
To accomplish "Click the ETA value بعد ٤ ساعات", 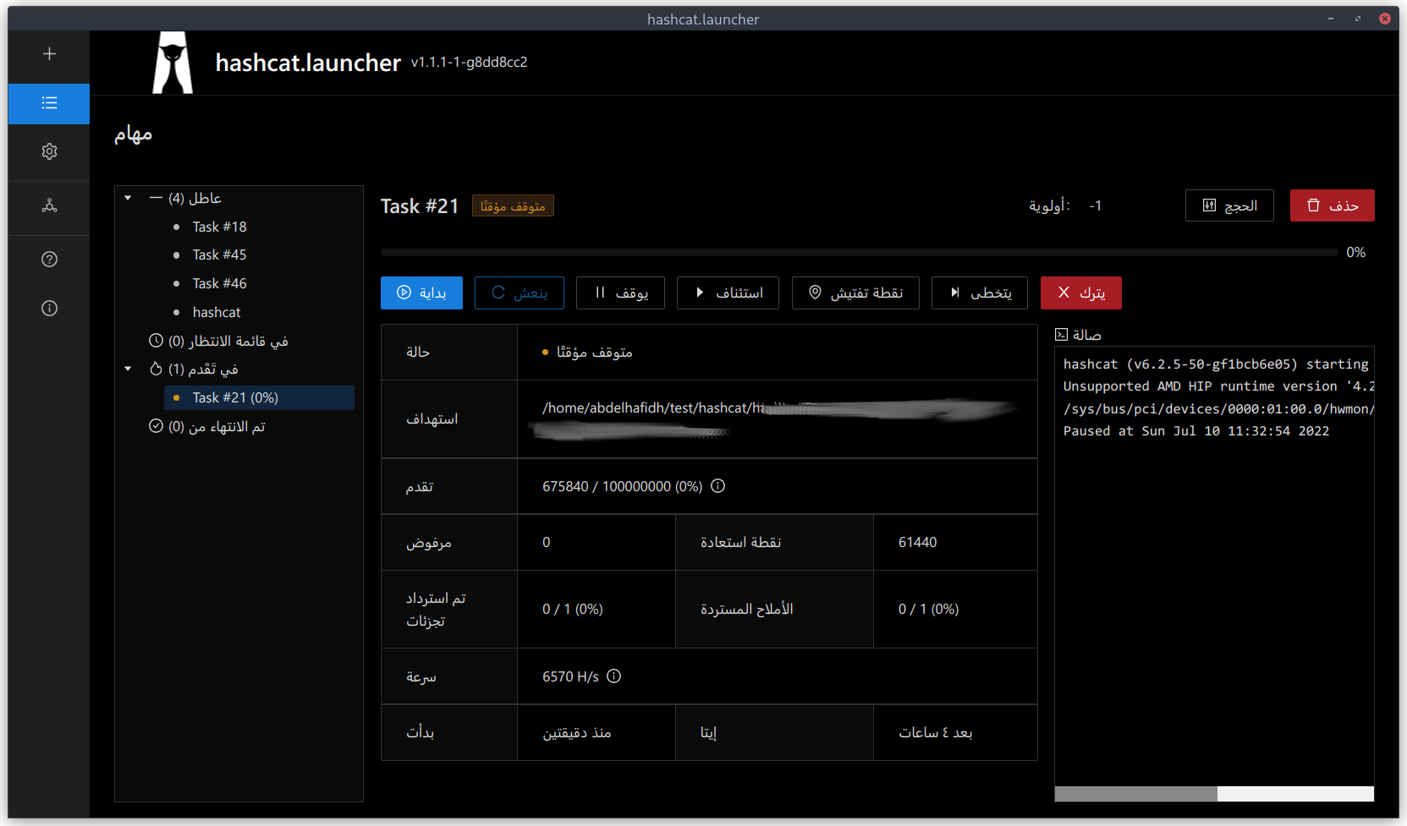I will [x=935, y=732].
